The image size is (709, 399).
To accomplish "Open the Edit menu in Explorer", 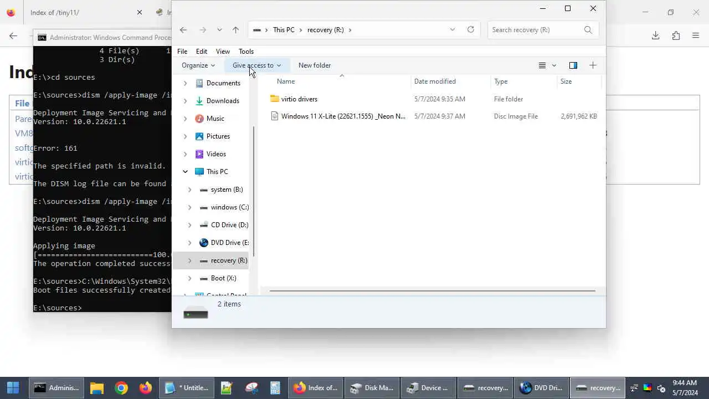I will 202,52.
